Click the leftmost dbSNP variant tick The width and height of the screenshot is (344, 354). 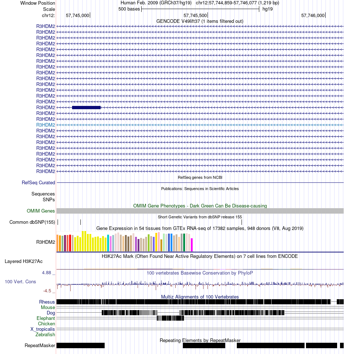[x=58, y=222]
